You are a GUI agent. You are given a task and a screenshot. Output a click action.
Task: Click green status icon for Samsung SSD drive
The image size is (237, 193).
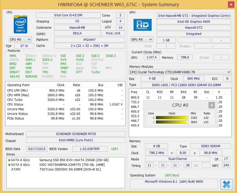(x=9, y=160)
